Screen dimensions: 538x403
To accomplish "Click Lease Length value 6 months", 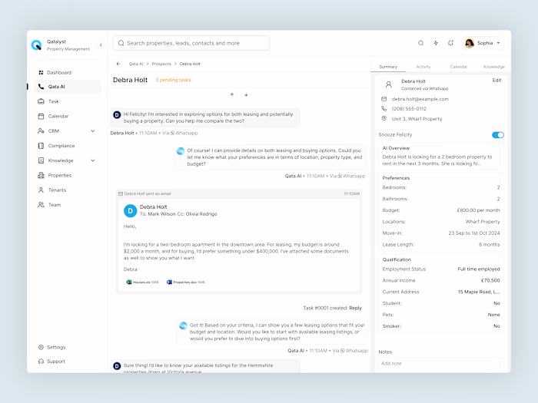I will pyautogui.click(x=490, y=245).
